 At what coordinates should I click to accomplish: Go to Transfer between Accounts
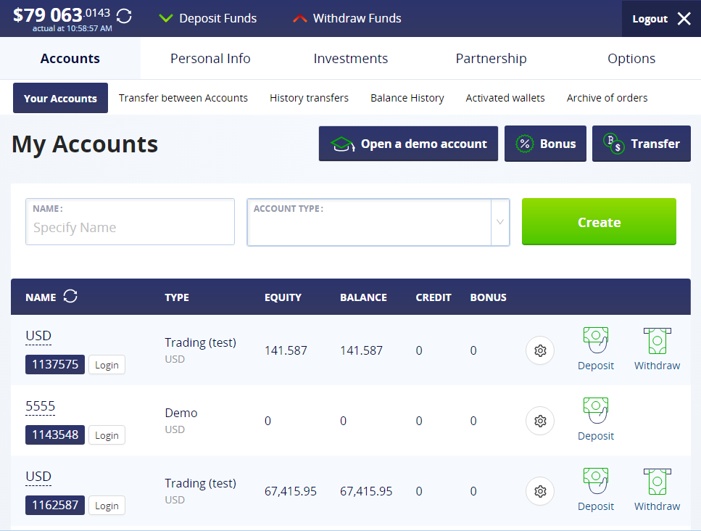pos(183,98)
